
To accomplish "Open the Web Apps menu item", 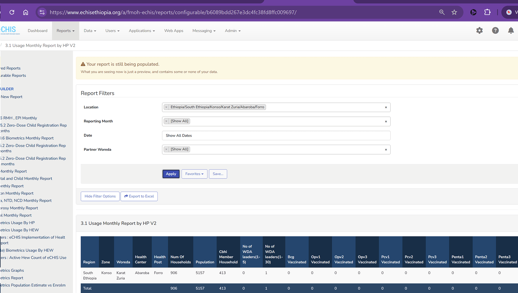I will 174,31.
